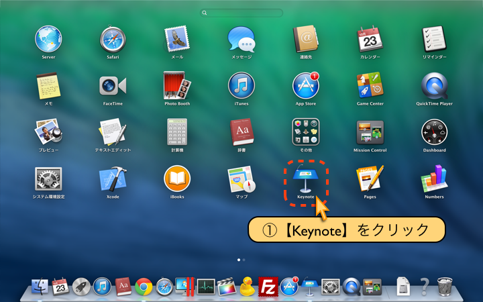Launch Numbers
The width and height of the screenshot is (483, 302).
coord(434,179)
